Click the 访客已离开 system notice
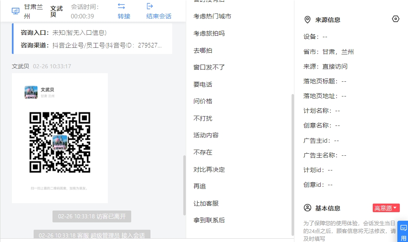Image resolution: width=408 pixels, height=242 pixels. coord(92,216)
